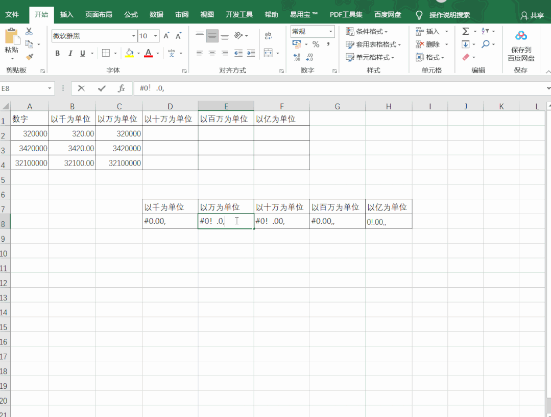Viewport: 551px width, 417px height.
Task: Switch to the 插入 Insert tab
Action: (66, 15)
